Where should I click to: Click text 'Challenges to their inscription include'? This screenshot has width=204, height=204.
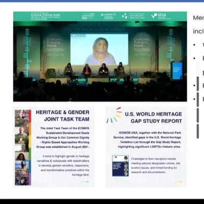coord(153,159)
